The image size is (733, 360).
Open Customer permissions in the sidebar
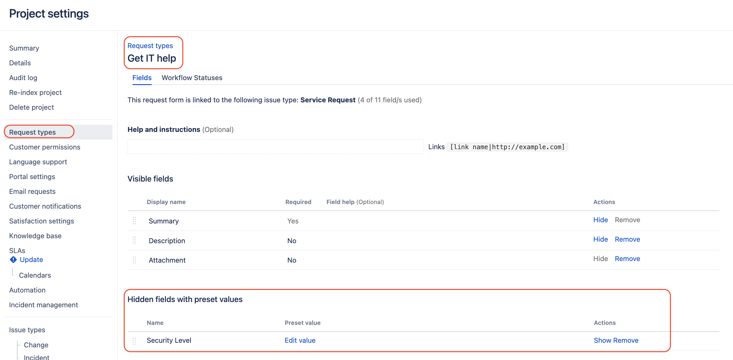45,147
